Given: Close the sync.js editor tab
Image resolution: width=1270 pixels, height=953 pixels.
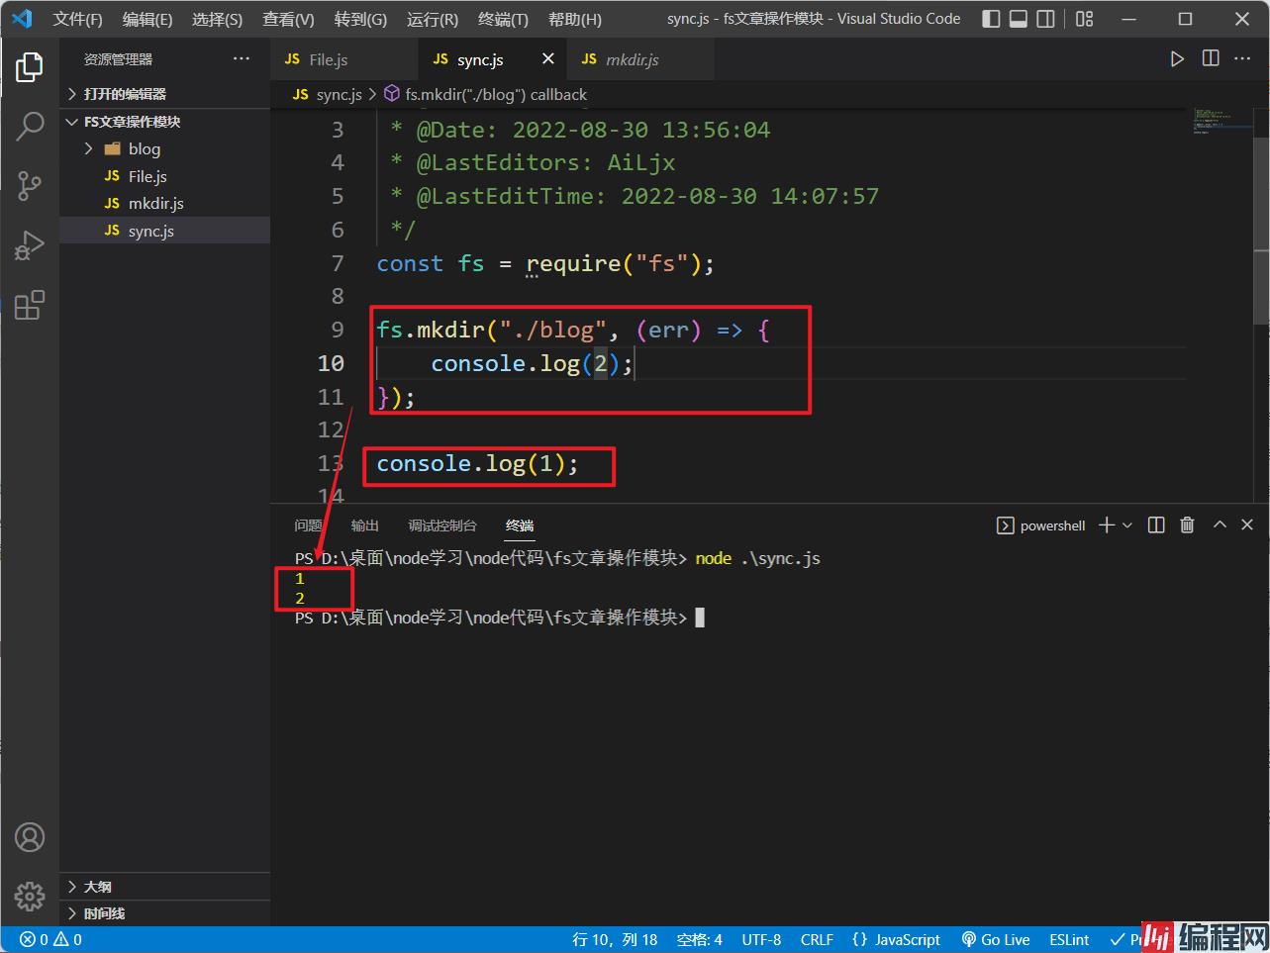Looking at the screenshot, I should click(x=548, y=59).
